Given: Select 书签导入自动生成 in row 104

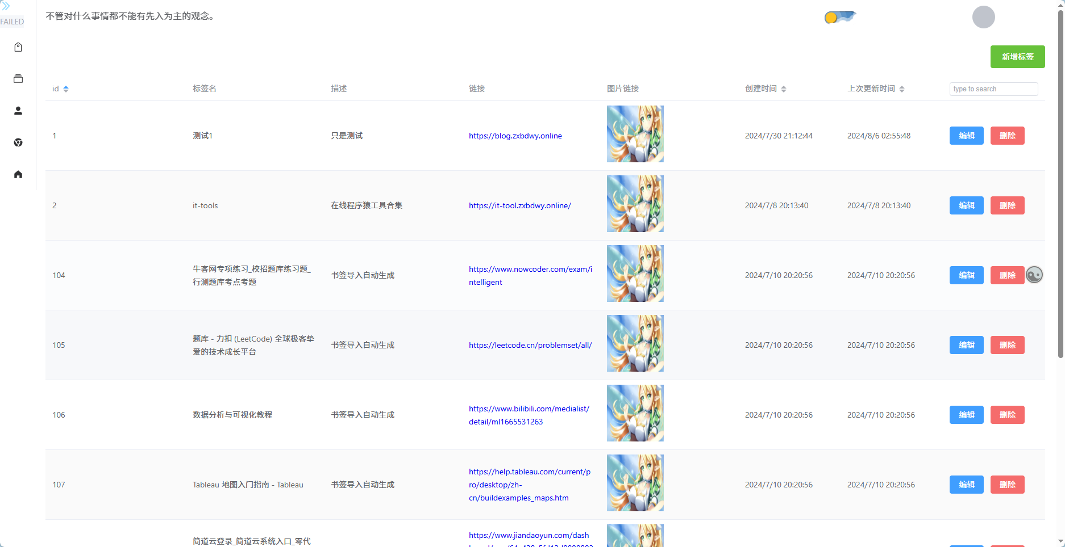Looking at the screenshot, I should click(363, 275).
